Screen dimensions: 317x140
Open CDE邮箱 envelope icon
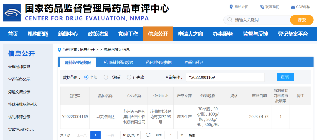click(x=293, y=7)
